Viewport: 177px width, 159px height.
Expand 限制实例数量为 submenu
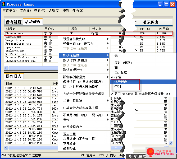(x=84, y=77)
